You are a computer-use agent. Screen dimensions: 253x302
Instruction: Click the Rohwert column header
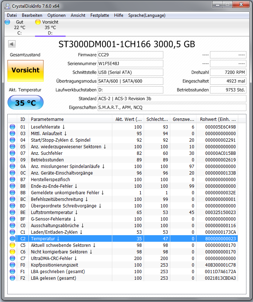click(x=217, y=119)
